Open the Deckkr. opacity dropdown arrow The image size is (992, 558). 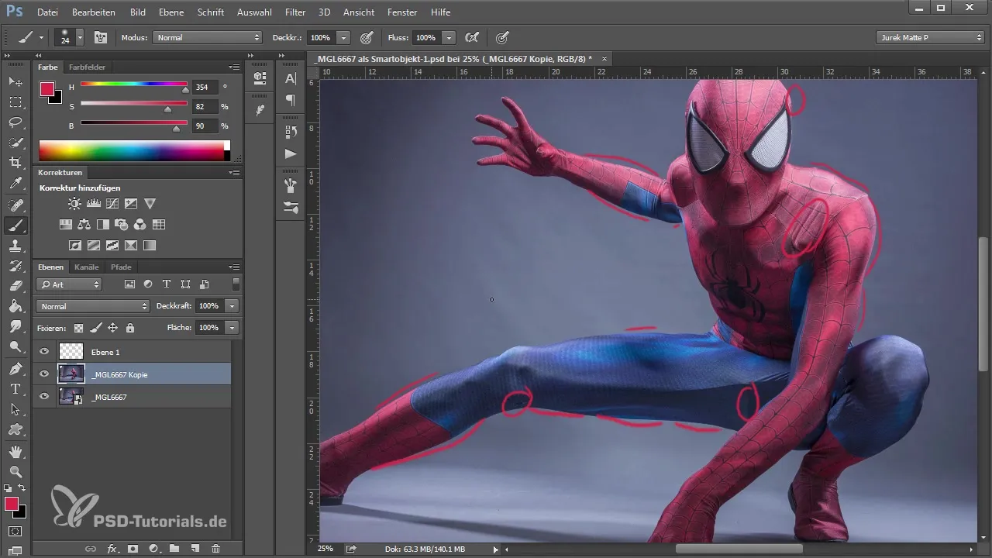343,37
